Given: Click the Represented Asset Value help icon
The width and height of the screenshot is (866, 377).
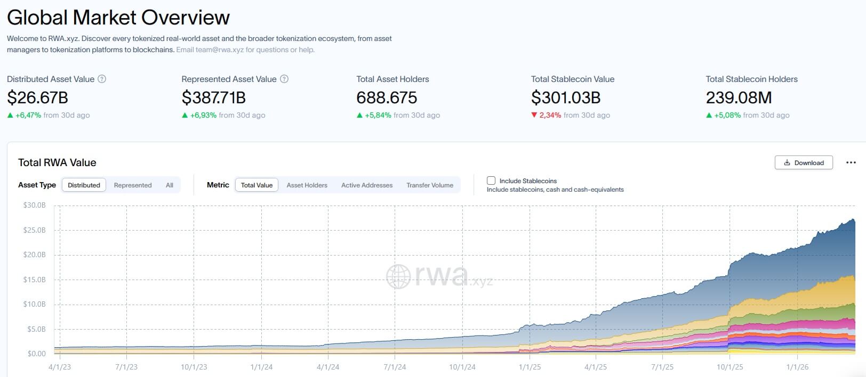Looking at the screenshot, I should (x=284, y=79).
